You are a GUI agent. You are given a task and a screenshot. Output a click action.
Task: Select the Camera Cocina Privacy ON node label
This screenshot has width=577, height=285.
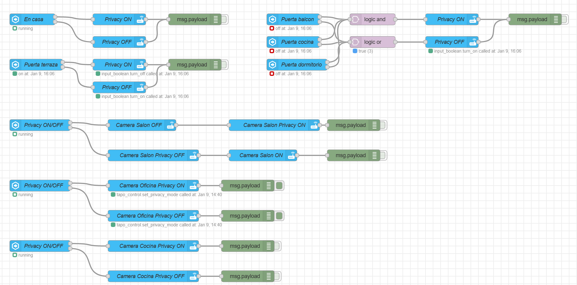(x=152, y=246)
